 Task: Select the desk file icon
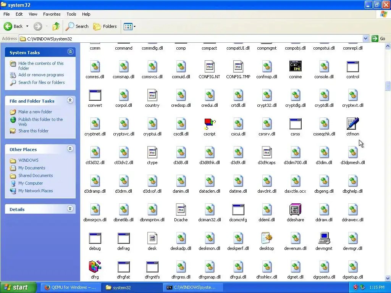tap(152, 238)
